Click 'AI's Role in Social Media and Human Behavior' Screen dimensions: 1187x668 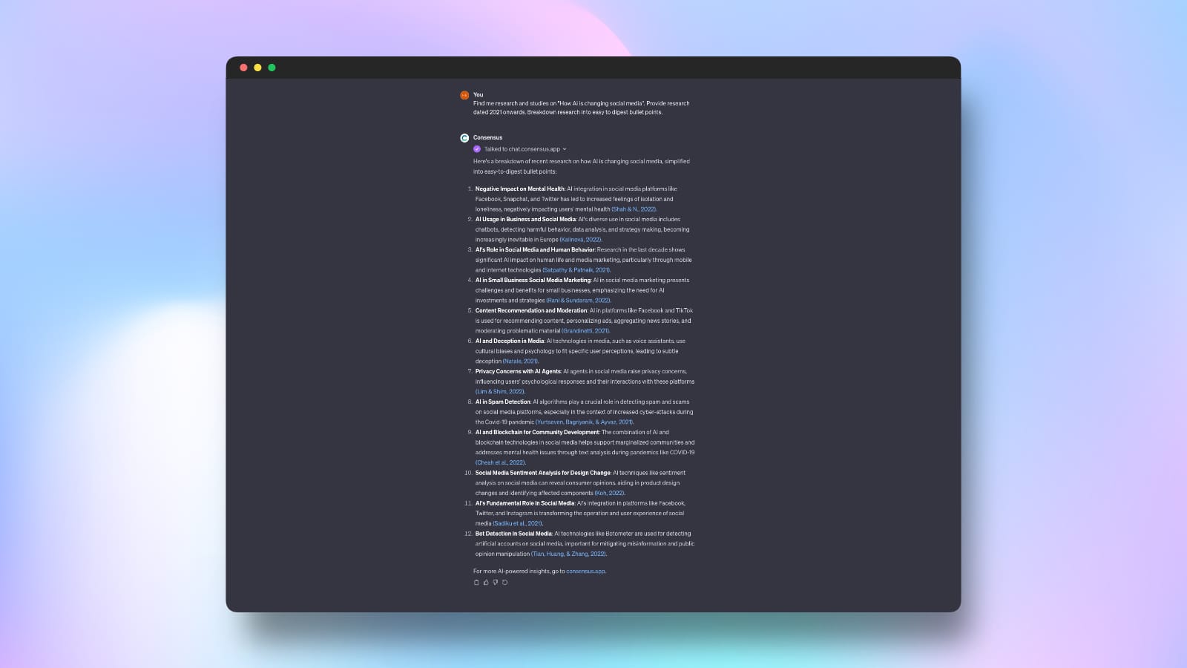tap(535, 250)
